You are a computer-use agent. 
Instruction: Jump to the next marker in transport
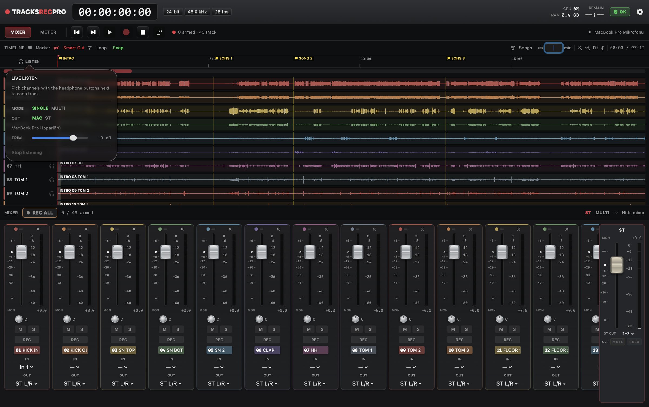(93, 32)
